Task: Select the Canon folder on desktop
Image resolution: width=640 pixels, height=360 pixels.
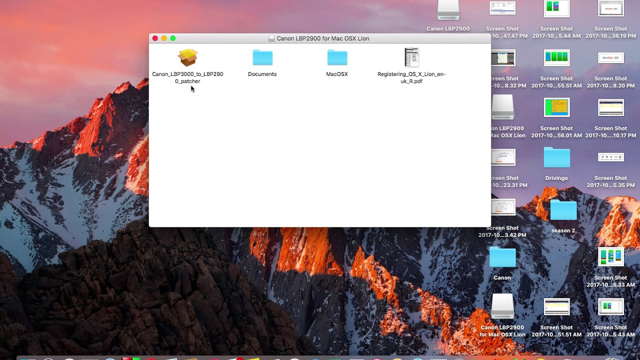Action: [x=502, y=257]
